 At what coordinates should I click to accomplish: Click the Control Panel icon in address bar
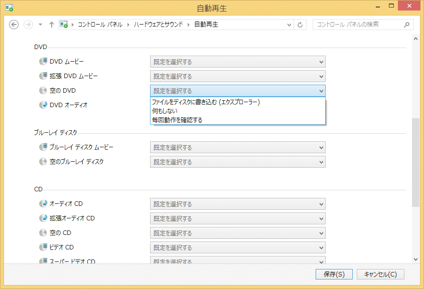[64, 24]
